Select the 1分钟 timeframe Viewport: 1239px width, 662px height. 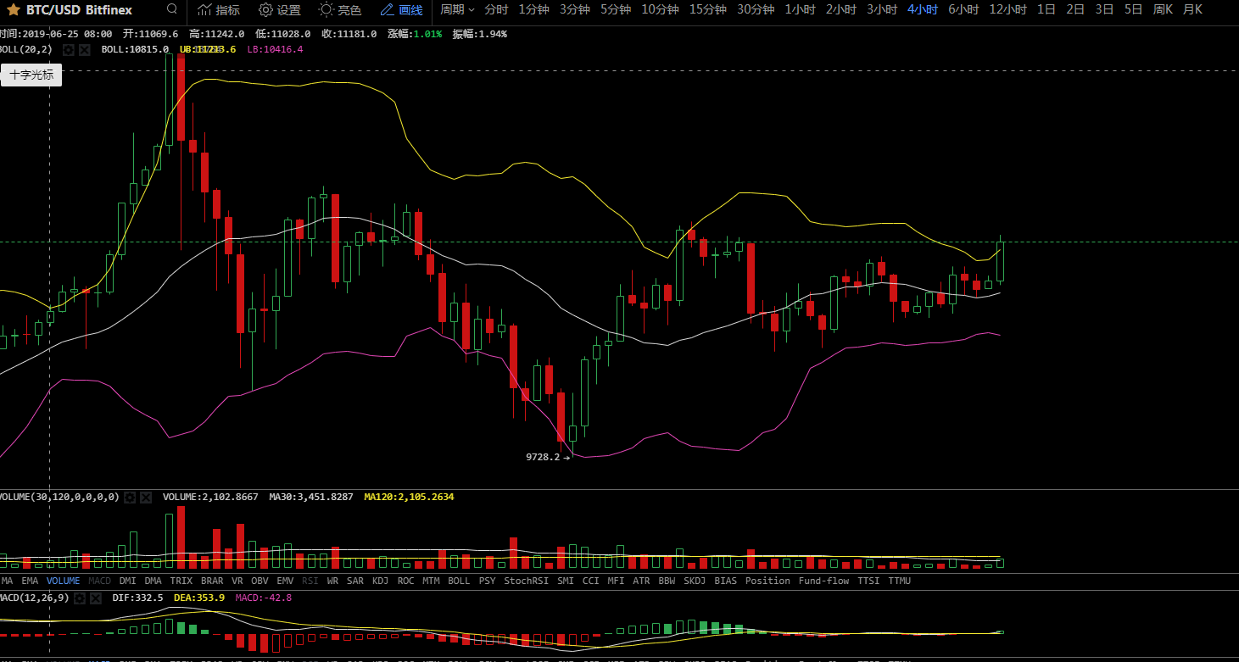coord(533,10)
